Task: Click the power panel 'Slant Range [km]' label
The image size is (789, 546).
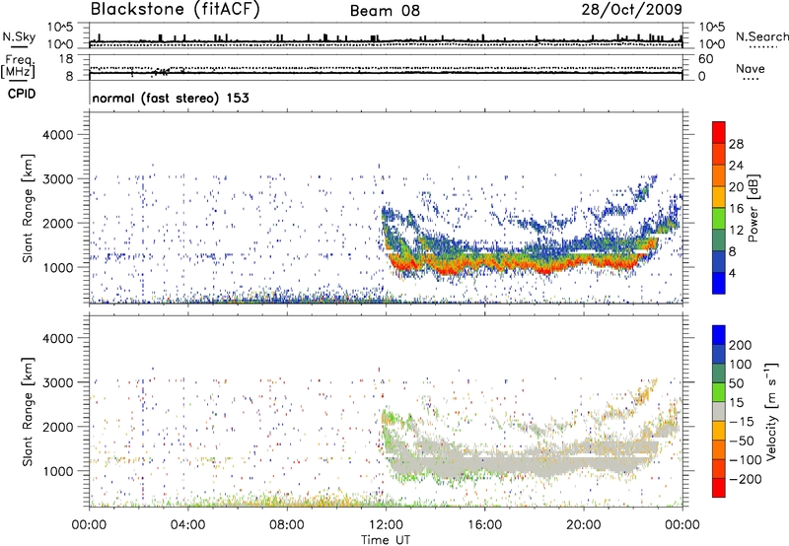Action: pyautogui.click(x=28, y=208)
